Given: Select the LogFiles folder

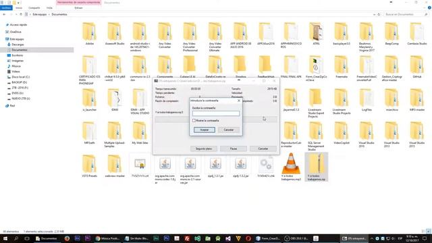Looking at the screenshot, I should click(x=367, y=100).
